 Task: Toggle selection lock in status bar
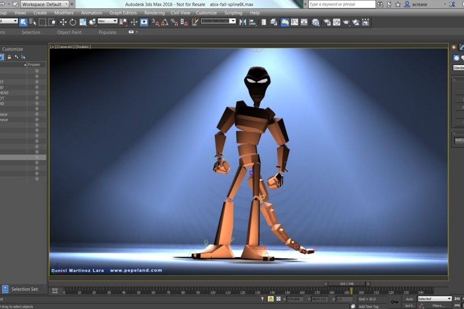(271, 299)
